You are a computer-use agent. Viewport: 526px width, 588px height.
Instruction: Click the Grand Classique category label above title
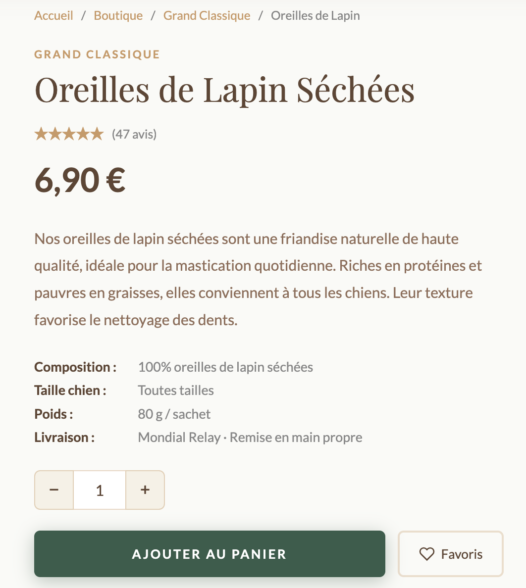point(97,54)
